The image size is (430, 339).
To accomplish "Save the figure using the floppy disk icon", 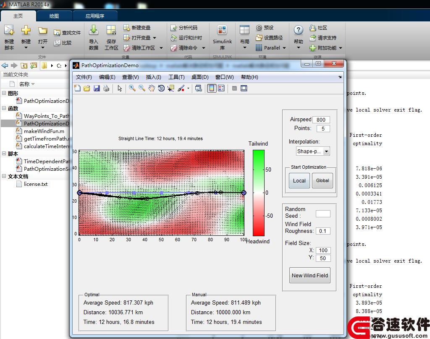I will 97,88.
